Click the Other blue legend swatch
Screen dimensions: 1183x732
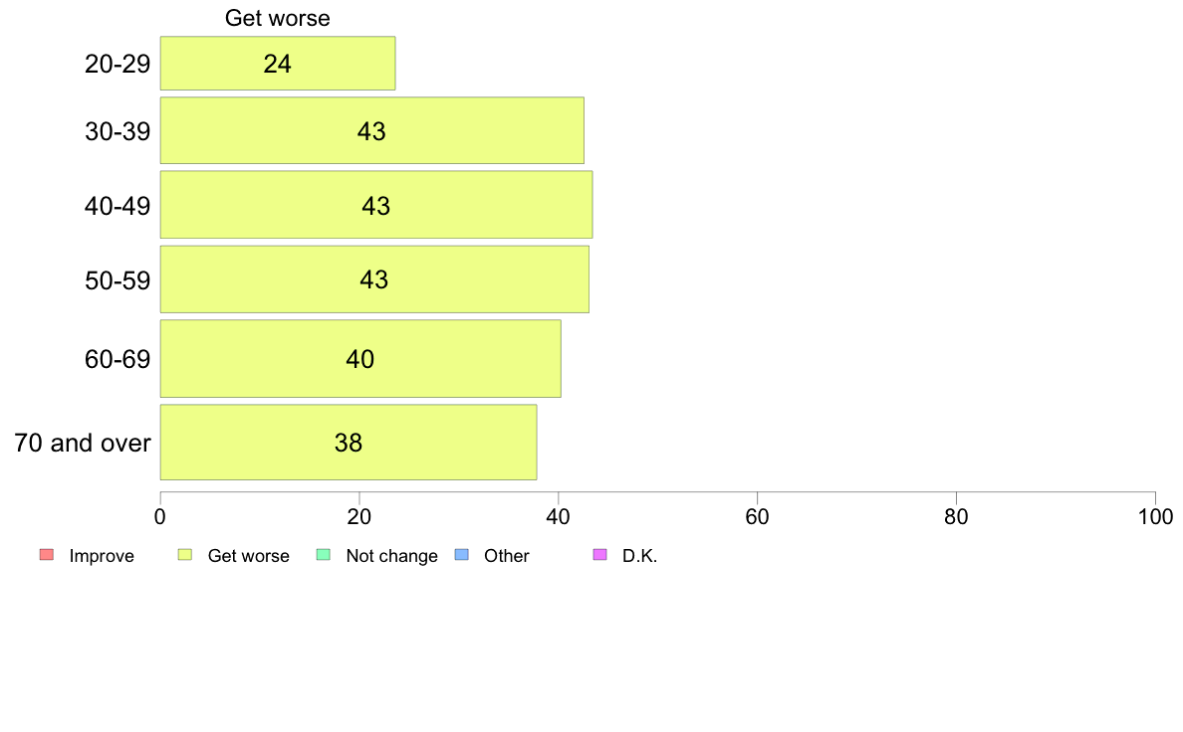462,555
